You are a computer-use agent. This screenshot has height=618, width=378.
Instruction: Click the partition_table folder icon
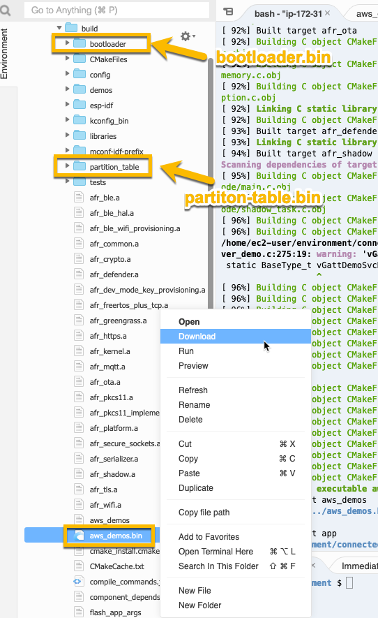[80, 166]
